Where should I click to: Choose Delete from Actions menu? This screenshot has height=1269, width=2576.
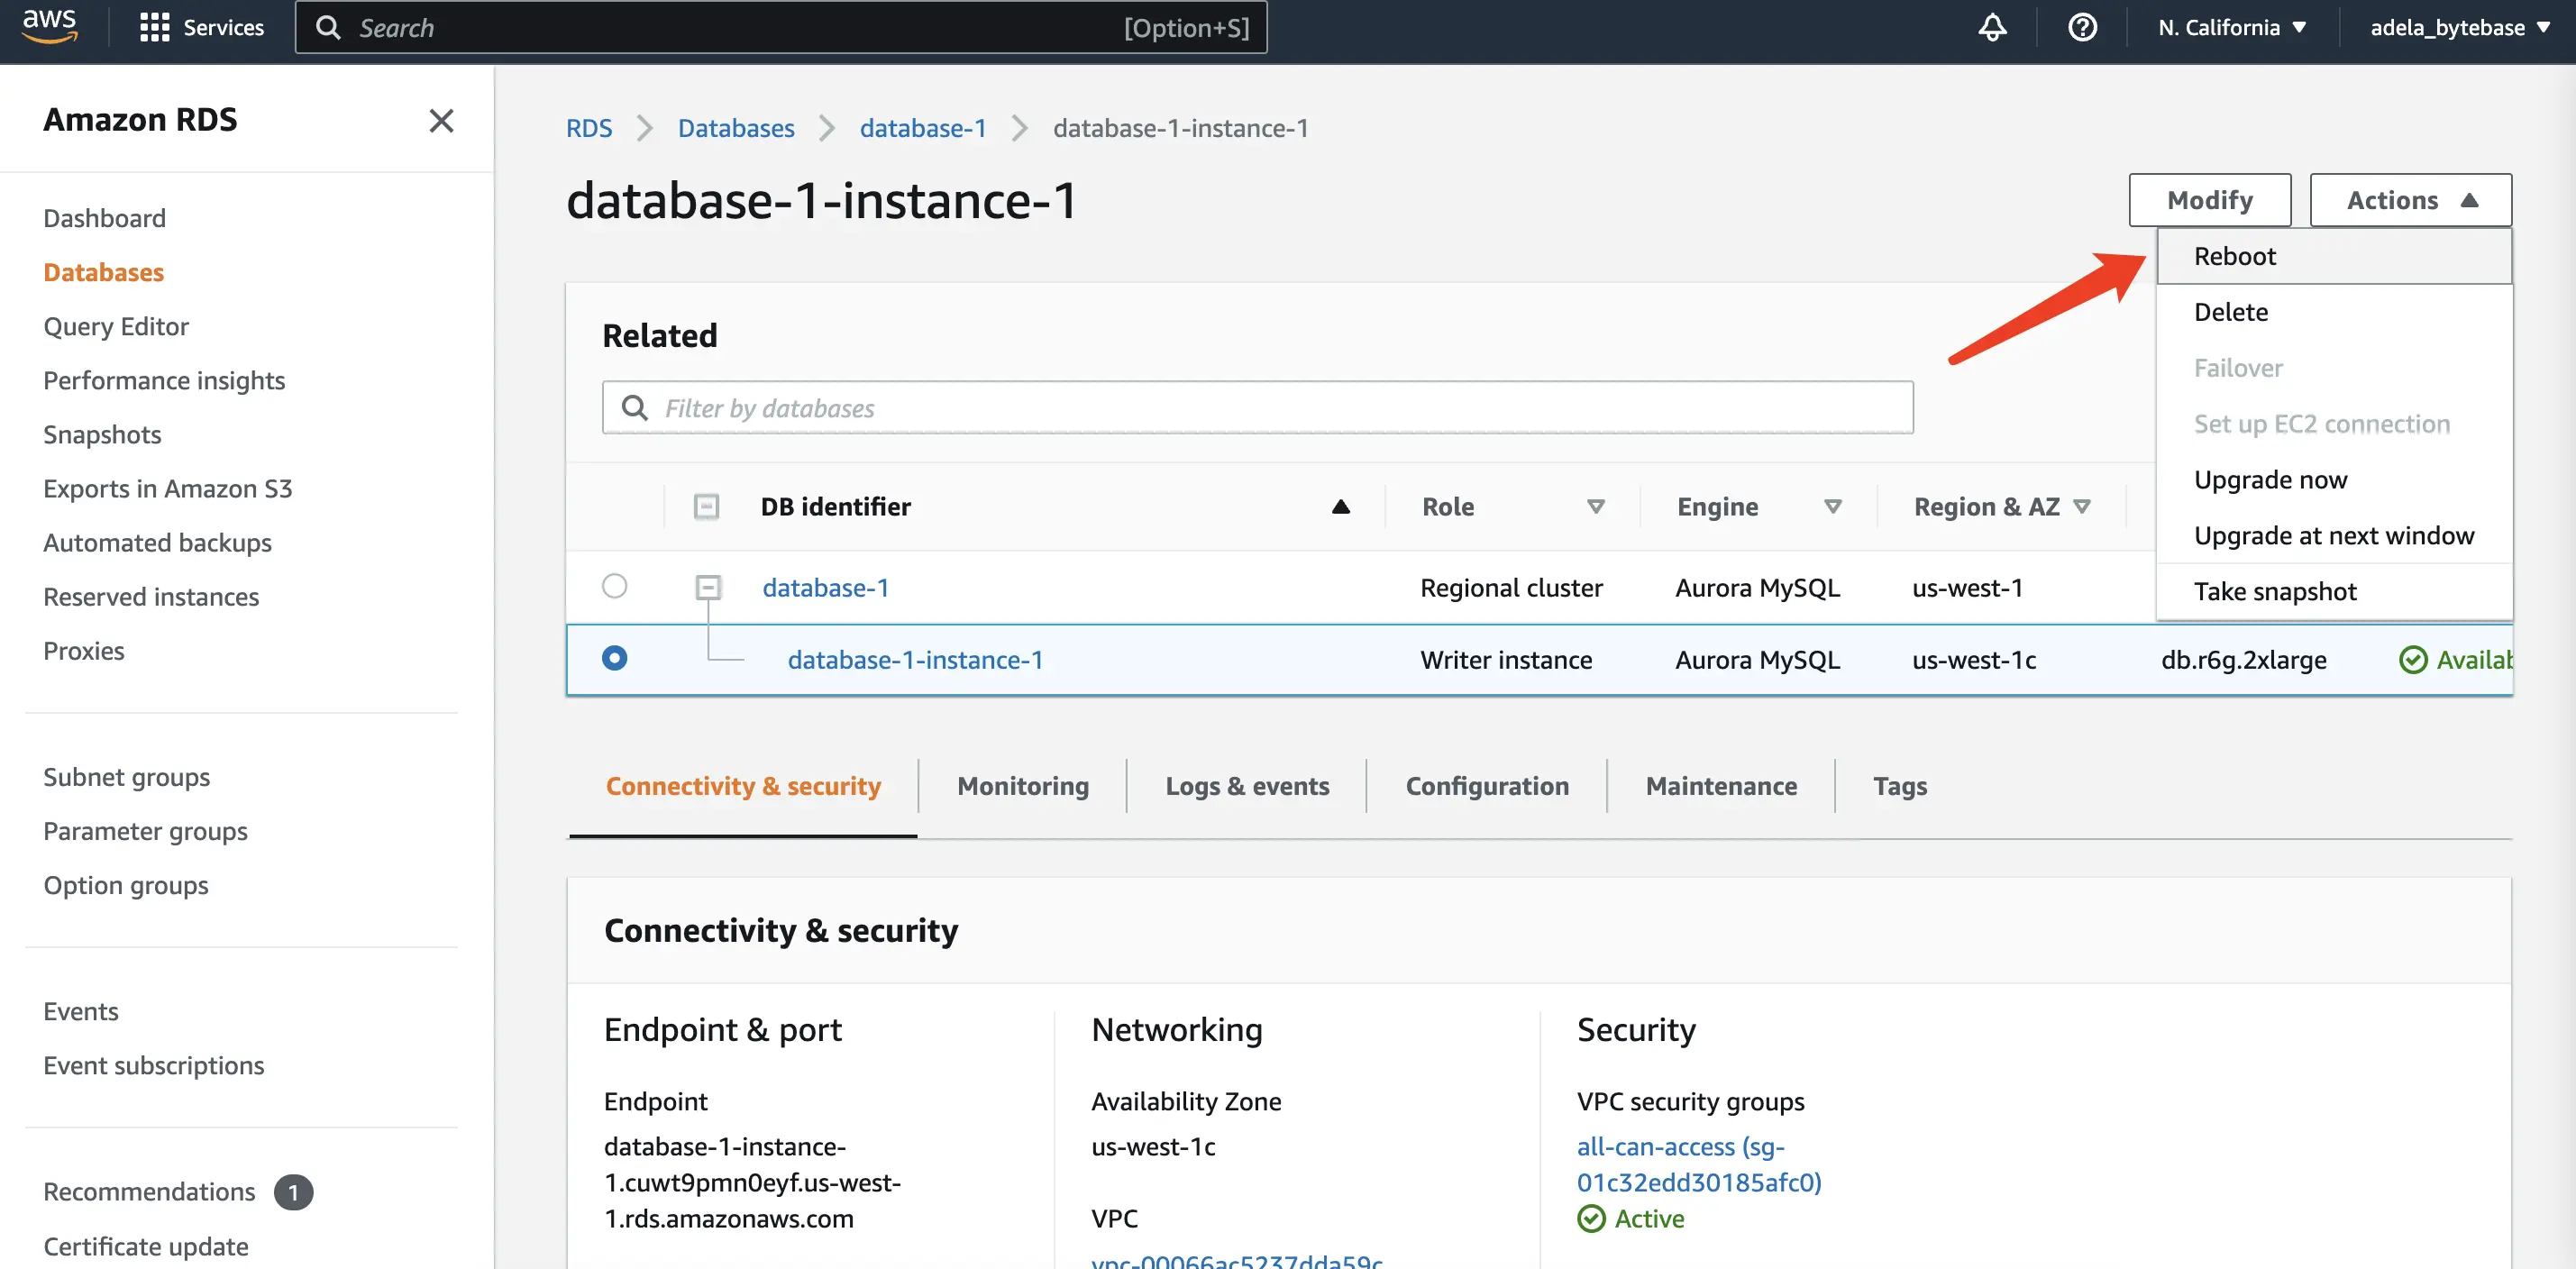[2334, 312]
